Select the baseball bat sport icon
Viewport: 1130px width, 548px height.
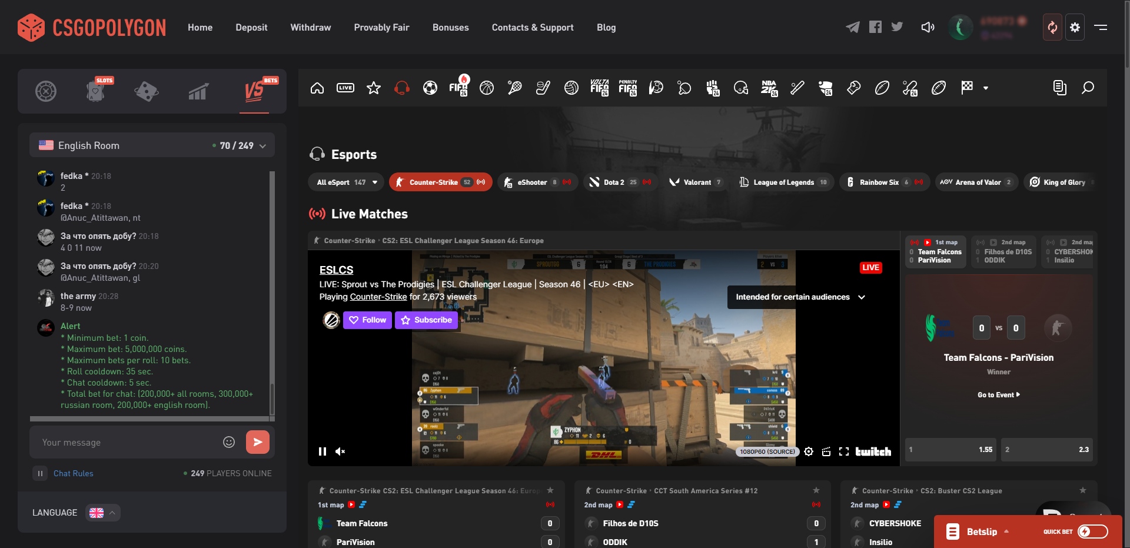pos(797,88)
